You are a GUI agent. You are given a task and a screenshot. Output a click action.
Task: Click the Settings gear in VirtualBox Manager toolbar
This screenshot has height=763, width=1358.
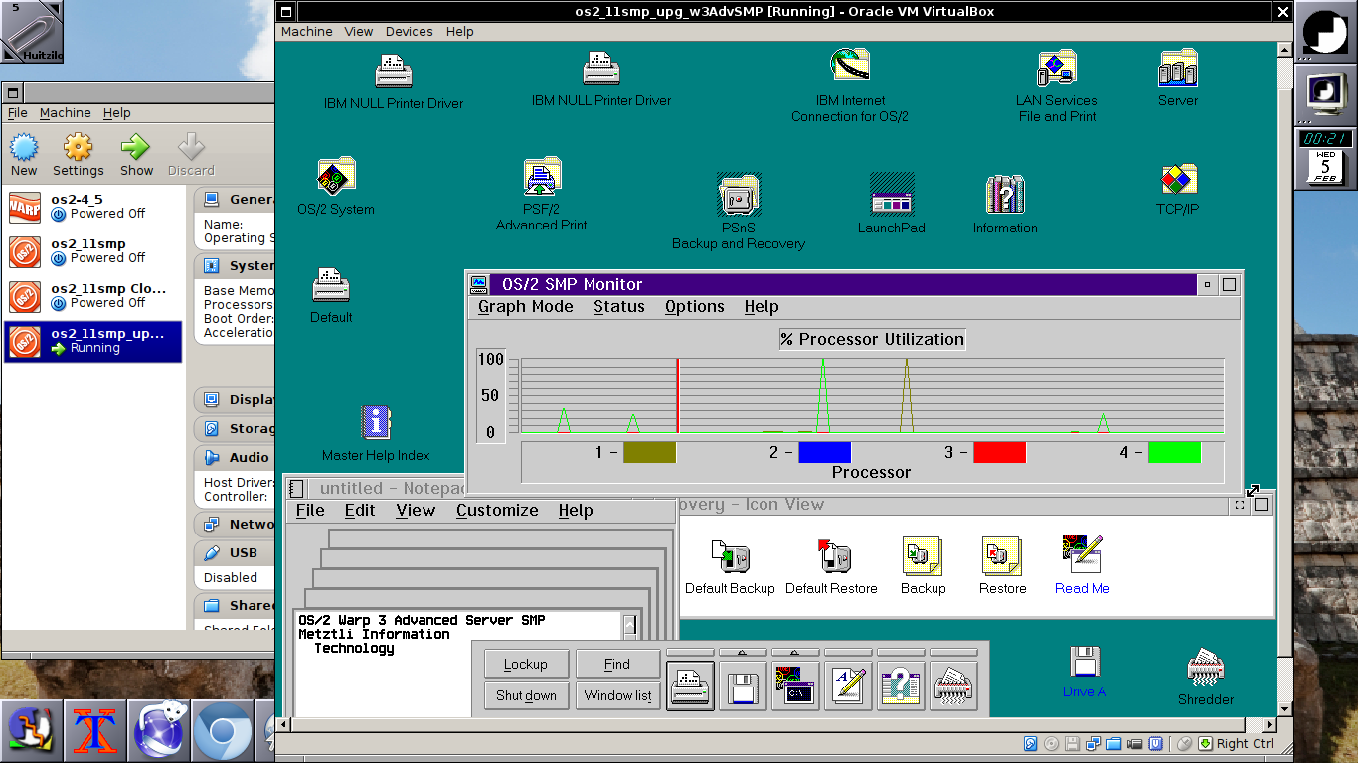tap(78, 149)
